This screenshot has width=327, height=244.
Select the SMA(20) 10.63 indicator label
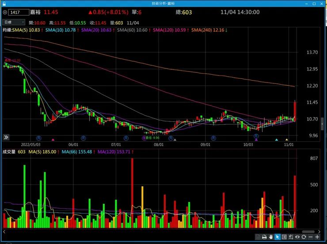tap(96, 30)
